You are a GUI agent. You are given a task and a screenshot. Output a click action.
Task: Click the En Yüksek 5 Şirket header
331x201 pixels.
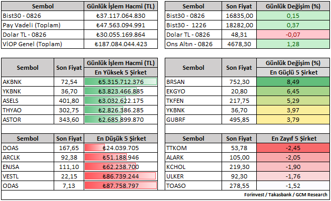tap(121, 72)
